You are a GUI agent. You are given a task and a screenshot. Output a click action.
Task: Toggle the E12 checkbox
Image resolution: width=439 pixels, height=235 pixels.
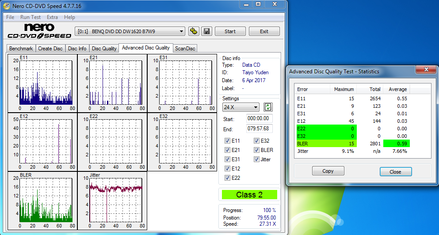[x=227, y=169]
